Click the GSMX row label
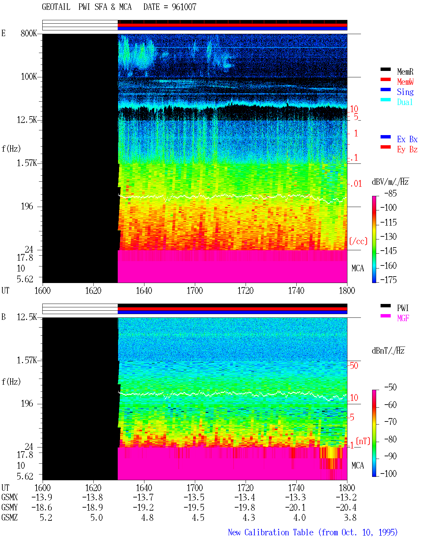This screenshot has width=433, height=538. 9,497
